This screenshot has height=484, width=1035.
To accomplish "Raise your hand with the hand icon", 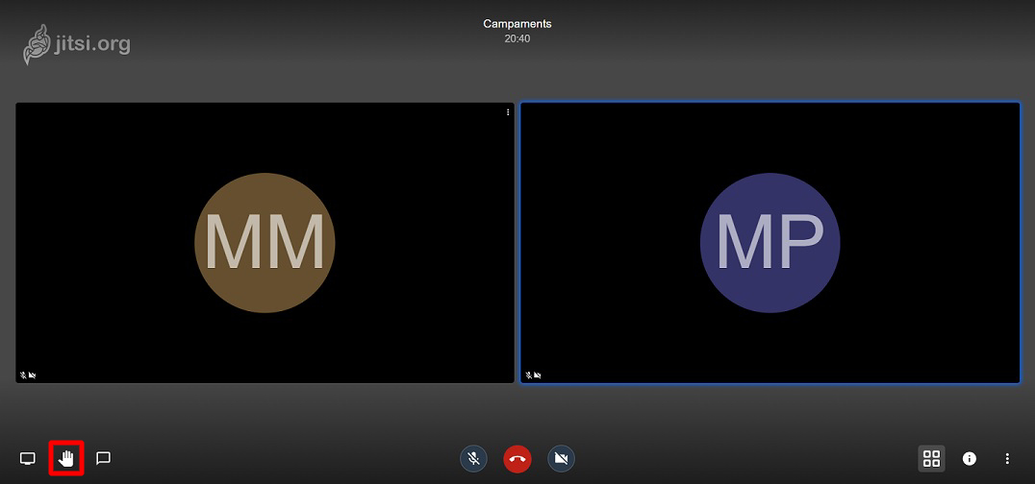I will point(66,458).
